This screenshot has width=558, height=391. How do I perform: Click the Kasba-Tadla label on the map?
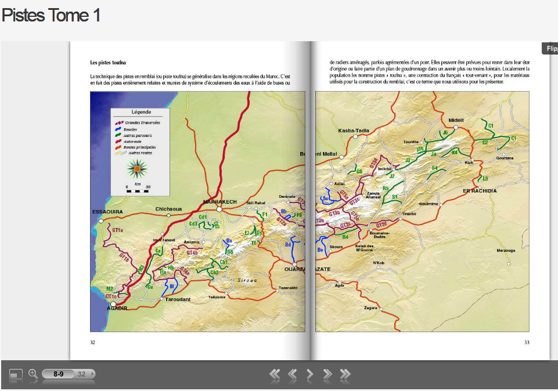click(354, 131)
